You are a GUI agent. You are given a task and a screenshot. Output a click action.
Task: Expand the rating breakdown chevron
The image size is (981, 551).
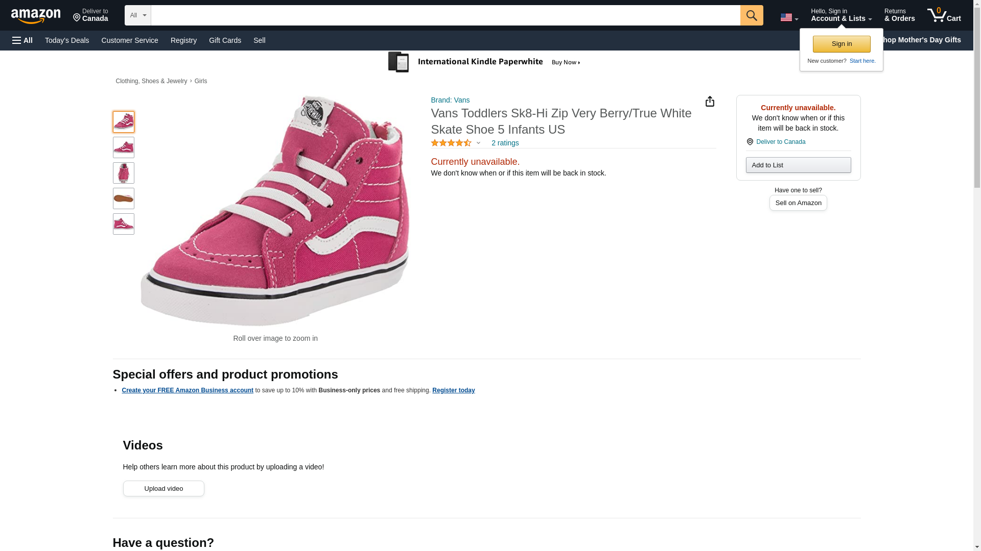pyautogui.click(x=478, y=143)
